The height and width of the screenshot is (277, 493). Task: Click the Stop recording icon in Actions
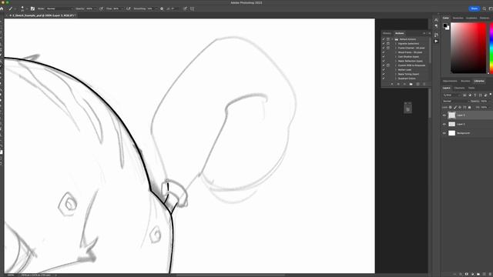pyautogui.click(x=392, y=84)
